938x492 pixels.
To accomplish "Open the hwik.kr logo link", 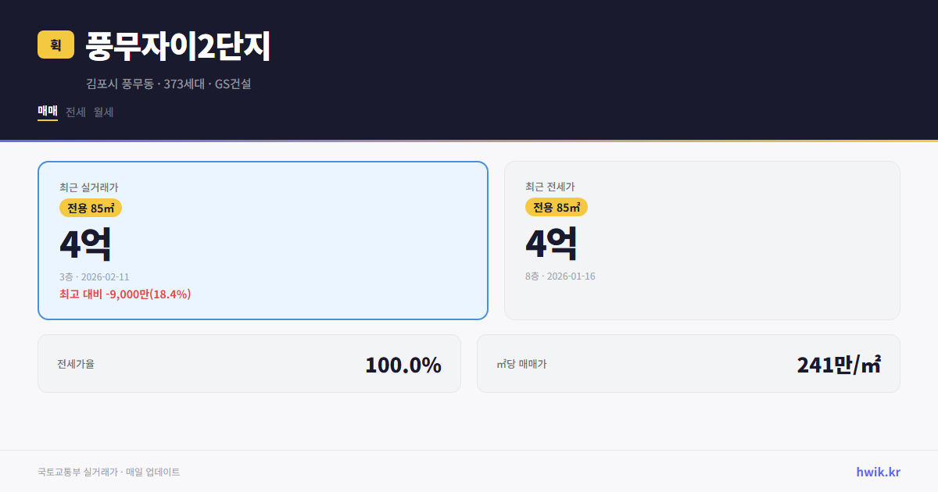I will (877, 470).
